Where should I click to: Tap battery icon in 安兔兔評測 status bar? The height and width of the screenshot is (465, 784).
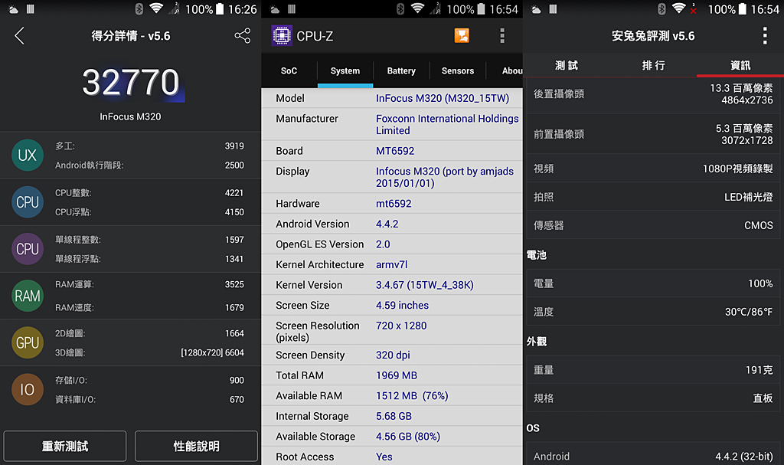(743, 8)
